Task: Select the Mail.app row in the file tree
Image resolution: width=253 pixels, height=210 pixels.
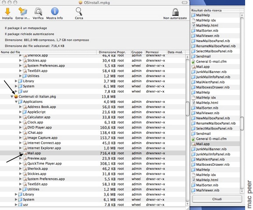Action: coord(93,153)
